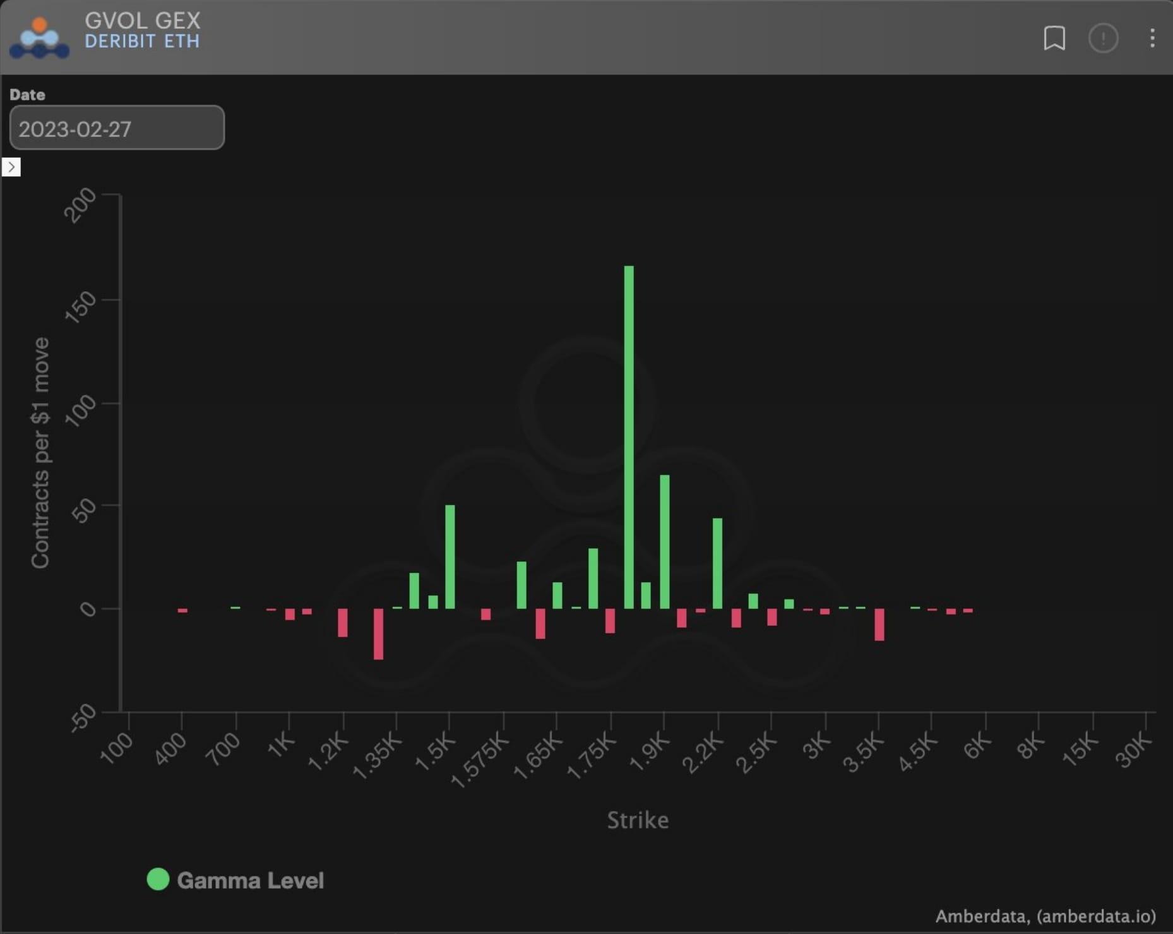Click the Amberdata logo icon
Viewport: 1173px width, 934px height.
[x=40, y=38]
